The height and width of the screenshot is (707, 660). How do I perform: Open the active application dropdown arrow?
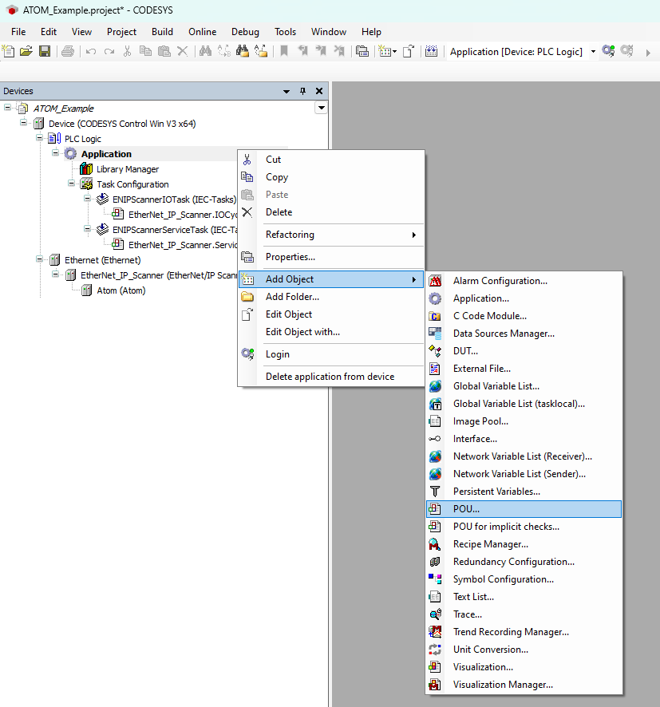click(593, 51)
